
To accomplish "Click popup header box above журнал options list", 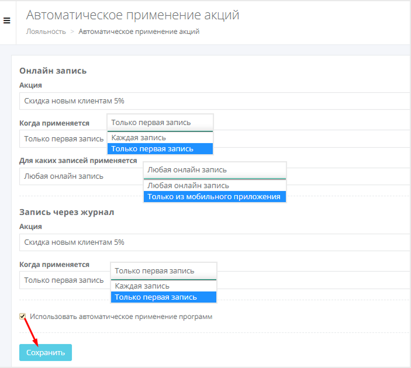I will [x=163, y=271].
